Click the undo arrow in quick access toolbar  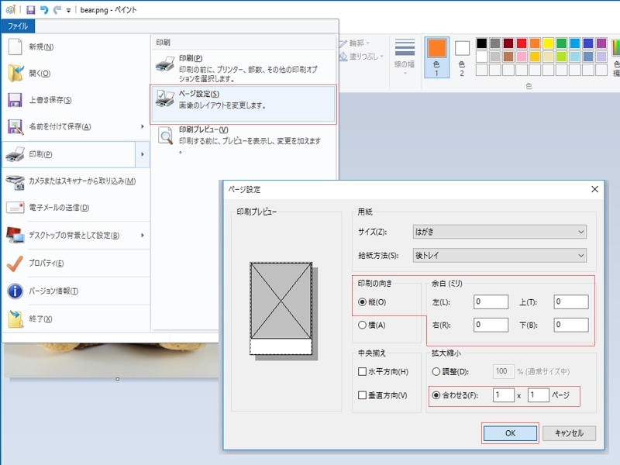(44, 9)
